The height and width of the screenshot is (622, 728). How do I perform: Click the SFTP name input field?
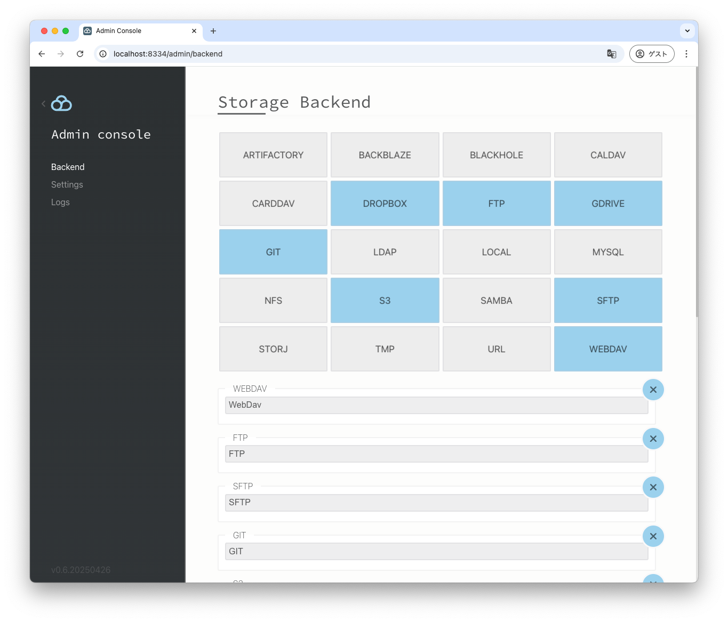click(x=436, y=502)
